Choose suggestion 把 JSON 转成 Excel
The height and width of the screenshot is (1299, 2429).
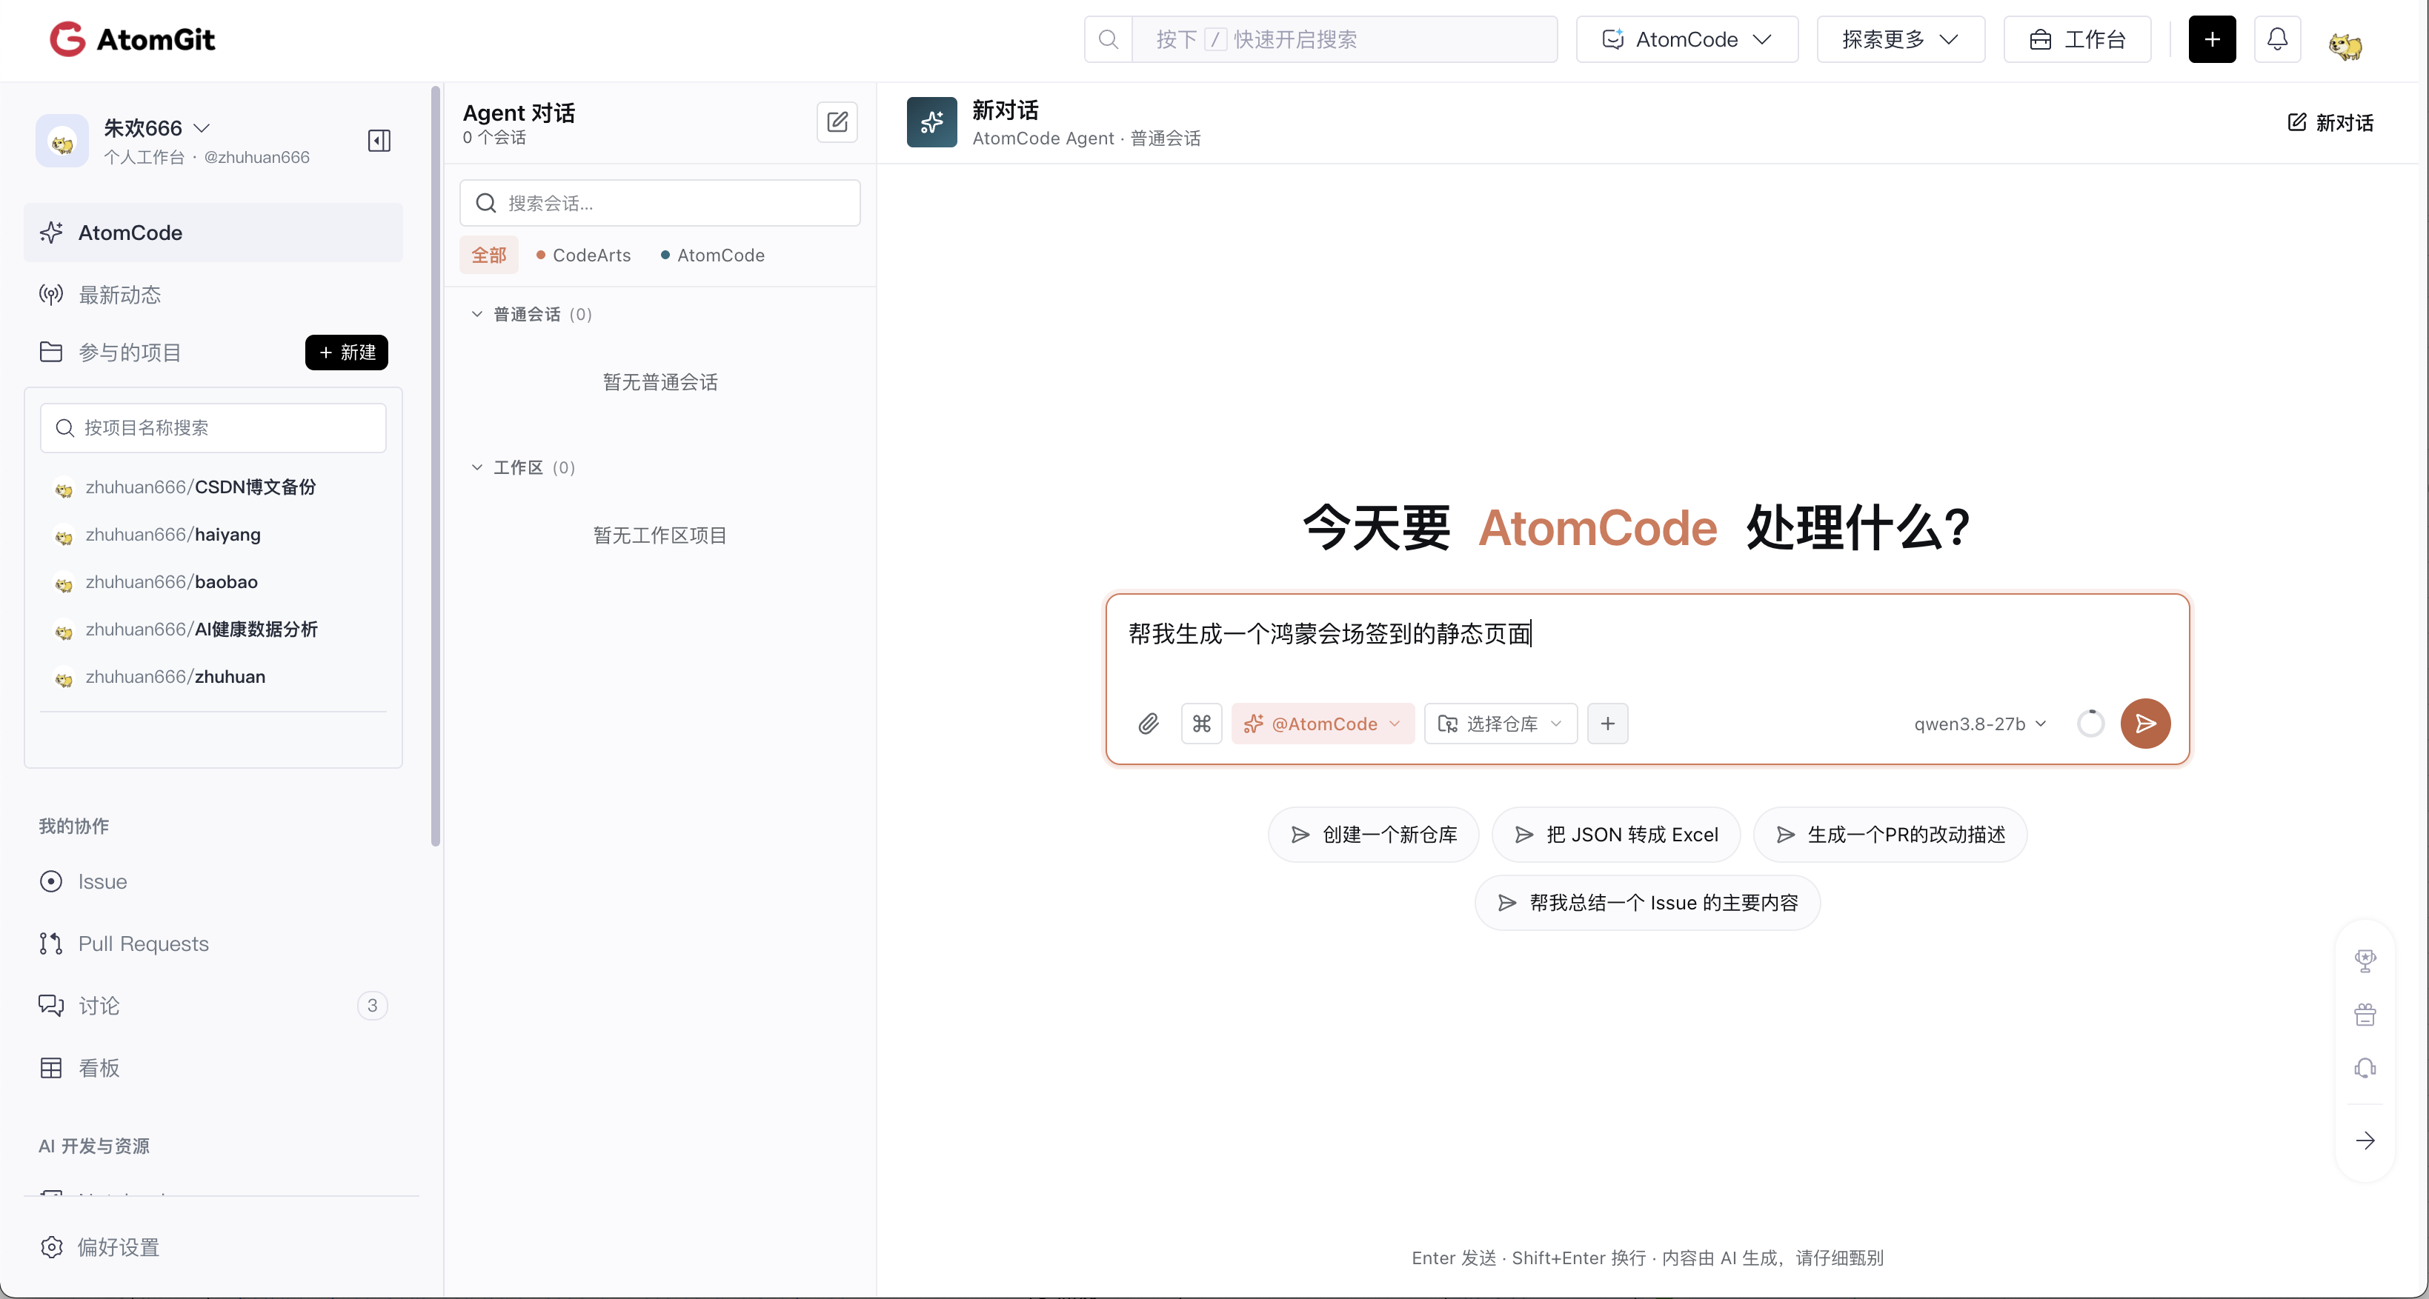pyautogui.click(x=1615, y=834)
